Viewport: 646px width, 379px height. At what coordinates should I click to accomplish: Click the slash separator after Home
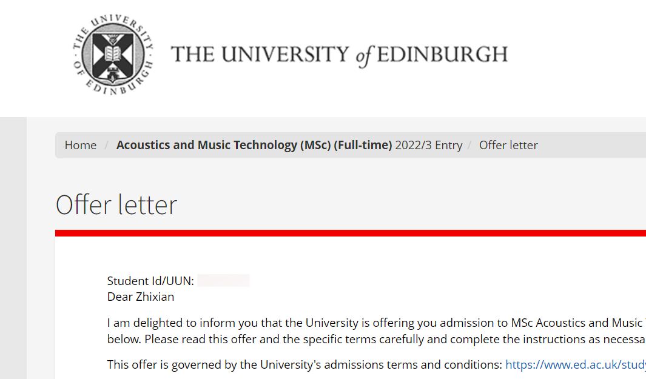(107, 145)
